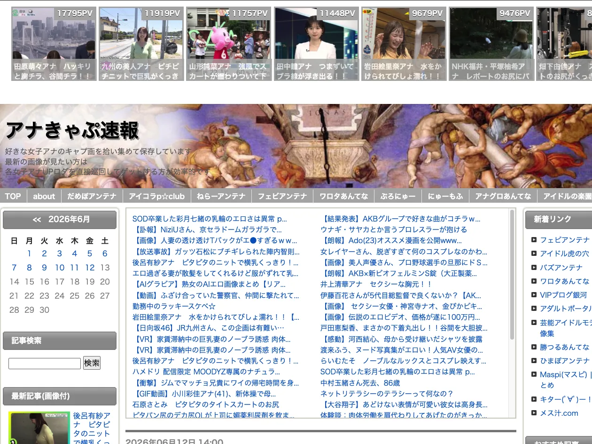Click bullet icon beside メス汁.com
Viewport: 592px width, 444px height.
pyautogui.click(x=534, y=413)
